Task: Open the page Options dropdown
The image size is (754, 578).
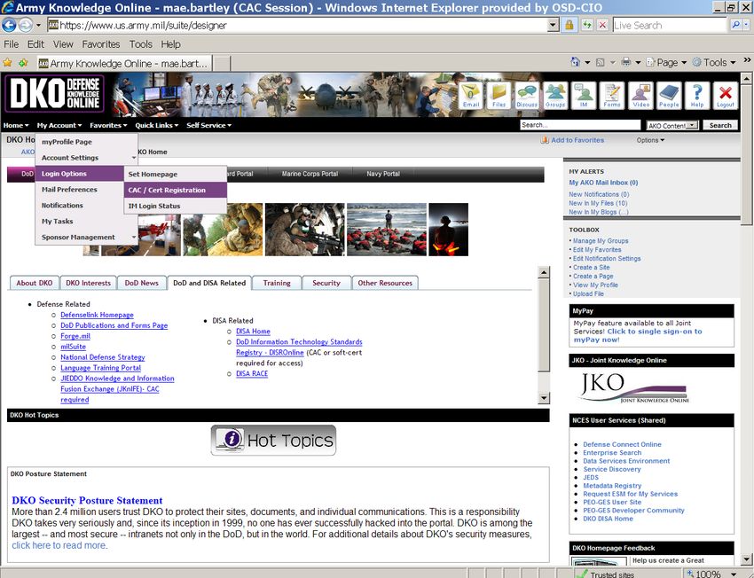Action: (x=650, y=140)
